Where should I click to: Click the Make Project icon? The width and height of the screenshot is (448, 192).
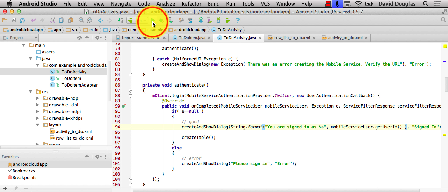click(120, 20)
